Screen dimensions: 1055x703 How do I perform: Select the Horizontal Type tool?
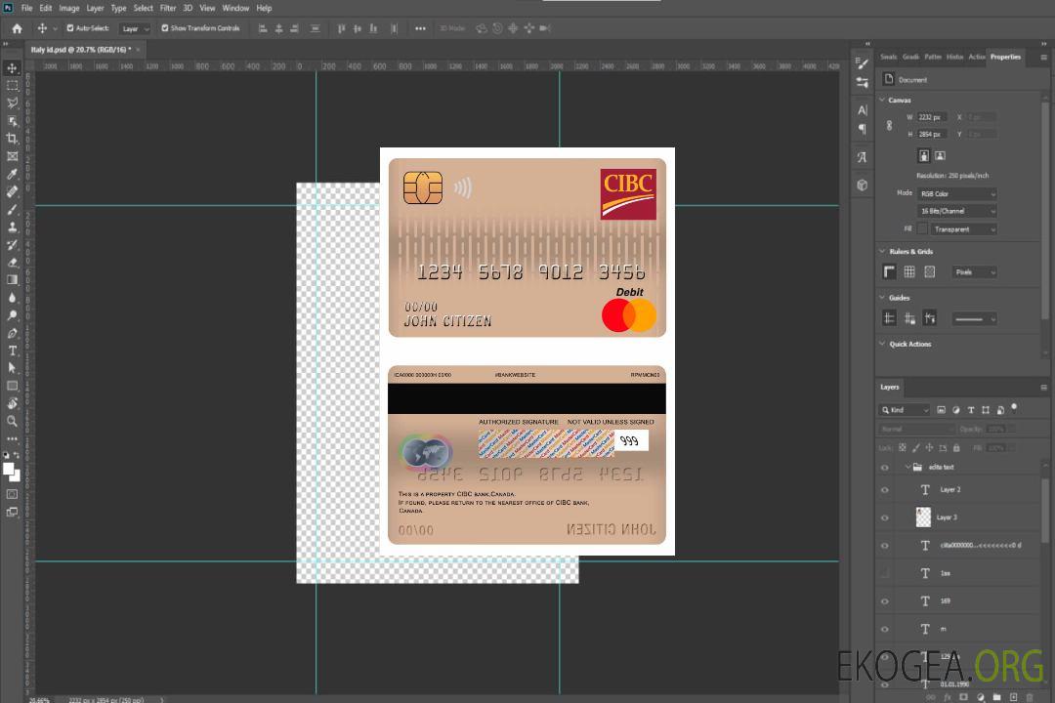[x=12, y=351]
